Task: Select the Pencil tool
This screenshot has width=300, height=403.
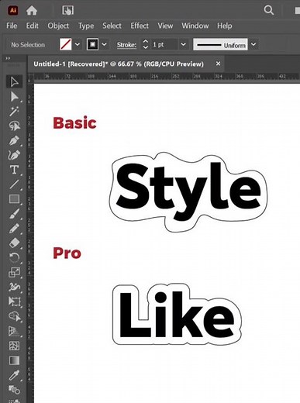Action: pyautogui.click(x=14, y=229)
